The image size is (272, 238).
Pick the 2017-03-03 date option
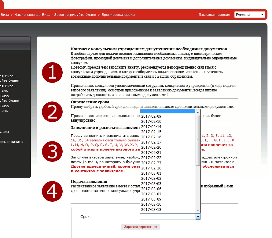coord(168,184)
